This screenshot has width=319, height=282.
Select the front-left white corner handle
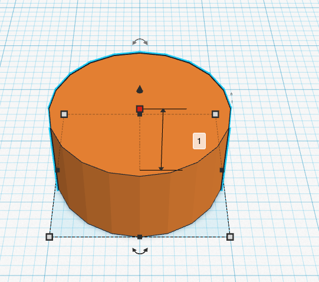pos(49,237)
